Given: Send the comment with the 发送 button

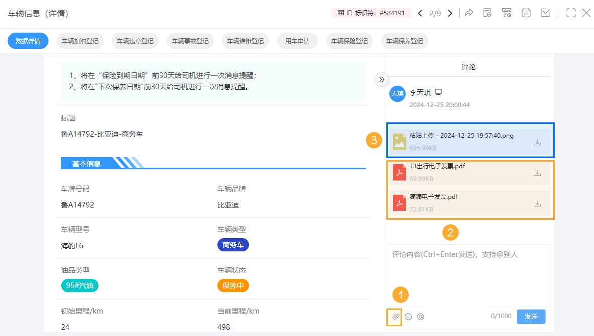Looking at the screenshot, I should tap(531, 317).
